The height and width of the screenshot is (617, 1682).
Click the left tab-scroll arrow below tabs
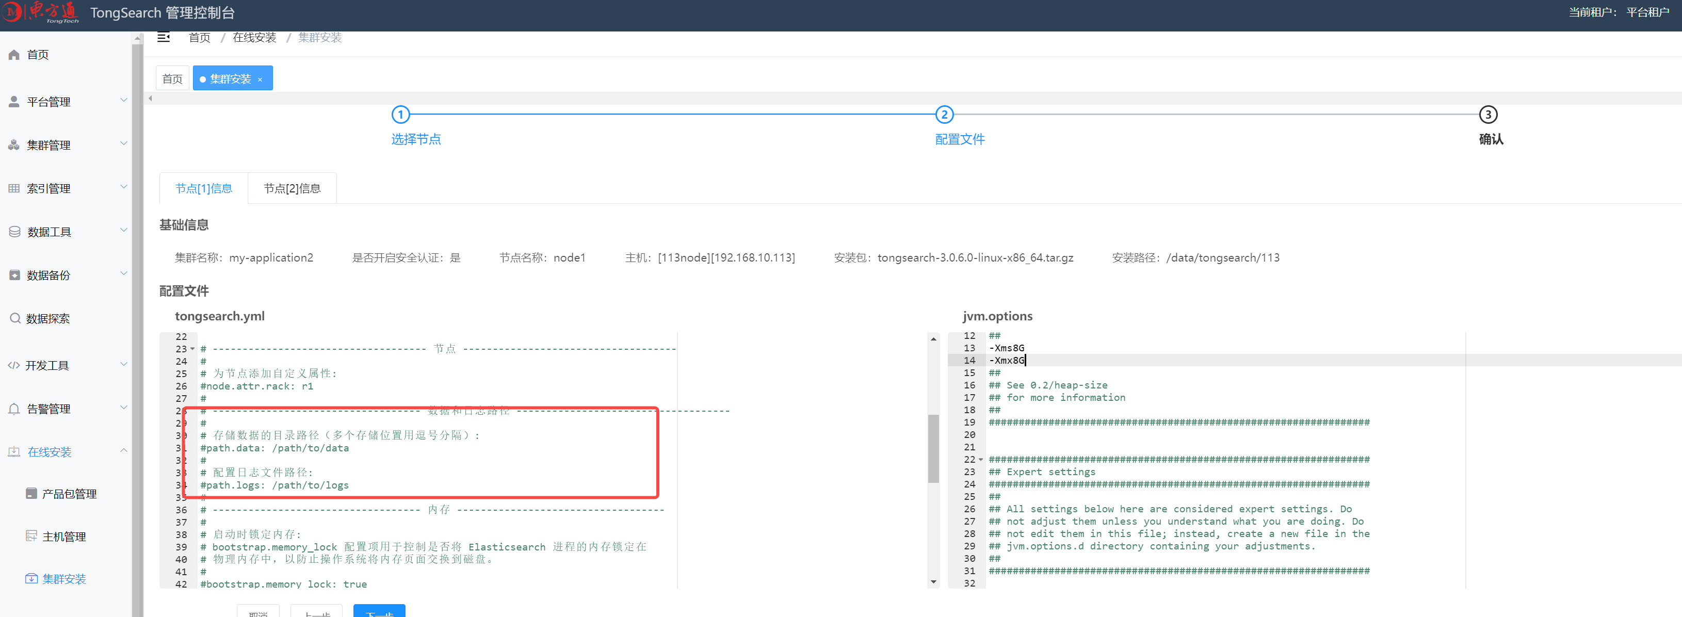[150, 99]
